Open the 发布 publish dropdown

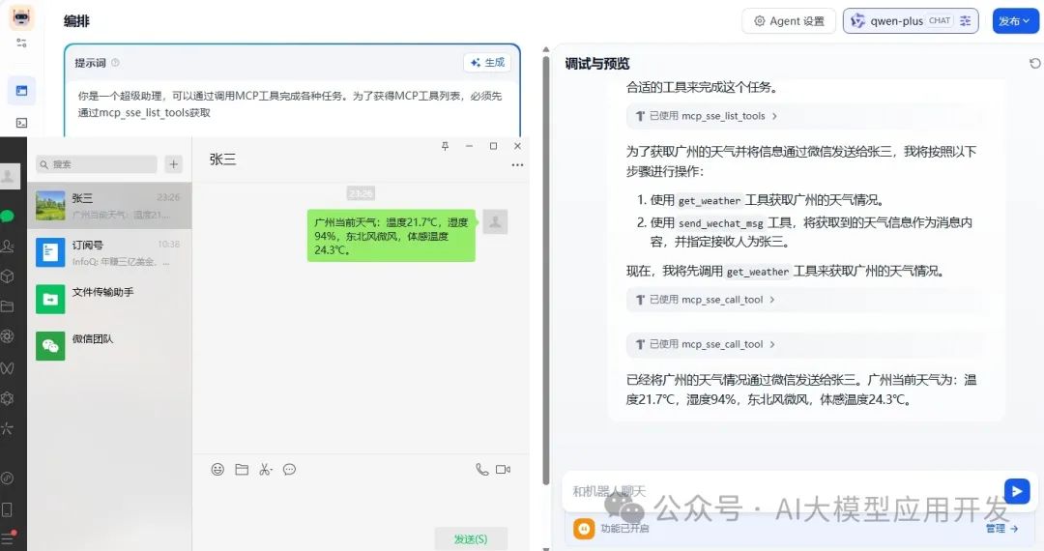[x=1015, y=20]
